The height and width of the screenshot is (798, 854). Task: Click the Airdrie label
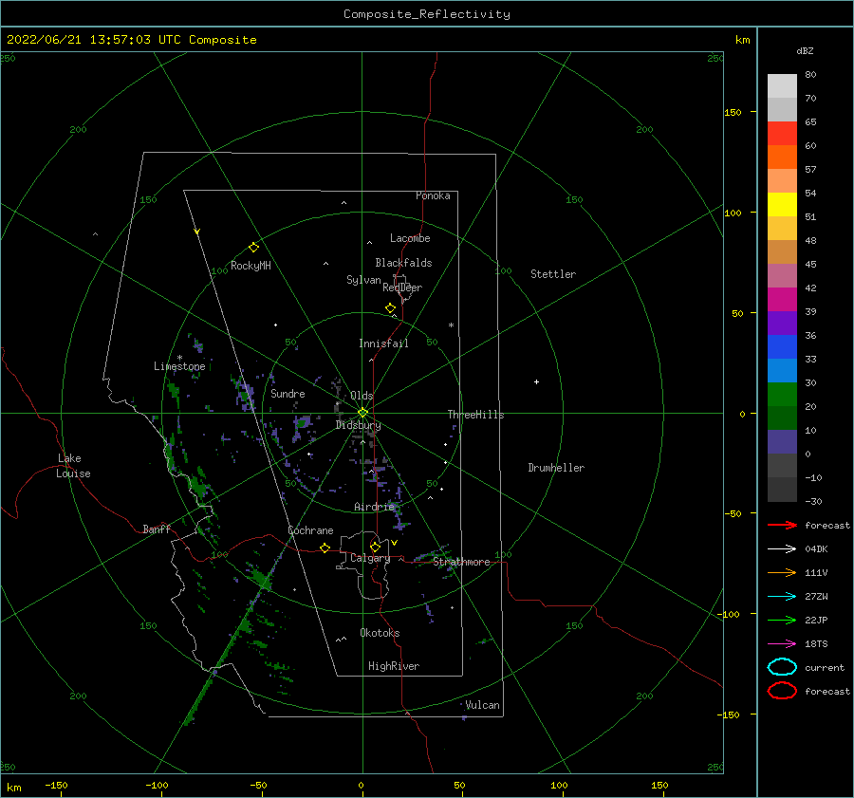tap(374, 507)
